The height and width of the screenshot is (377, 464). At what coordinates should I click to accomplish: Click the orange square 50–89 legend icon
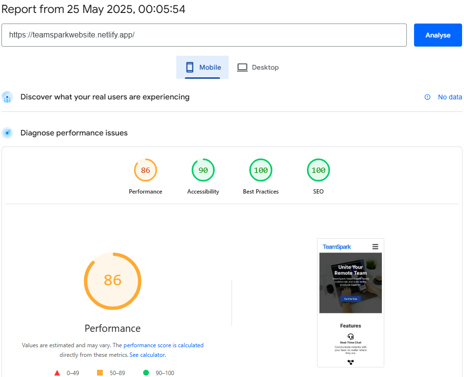coord(100,373)
